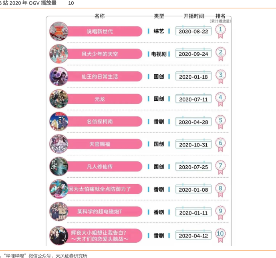This screenshot has width=276, height=258.
Task: Click the 2020-10-31 date box
Action: click(x=193, y=144)
